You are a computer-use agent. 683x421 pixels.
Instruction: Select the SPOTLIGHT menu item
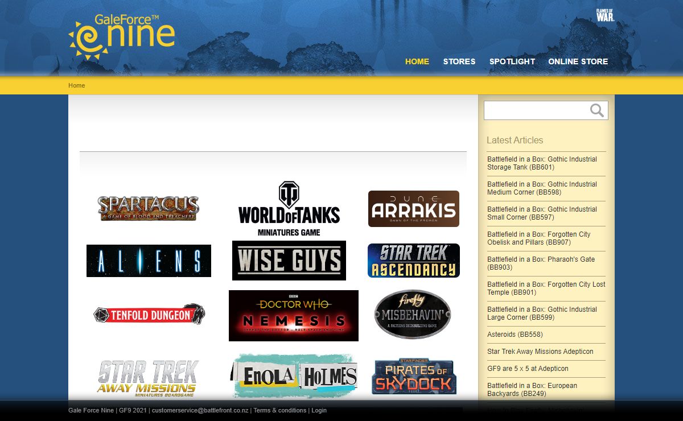click(512, 61)
